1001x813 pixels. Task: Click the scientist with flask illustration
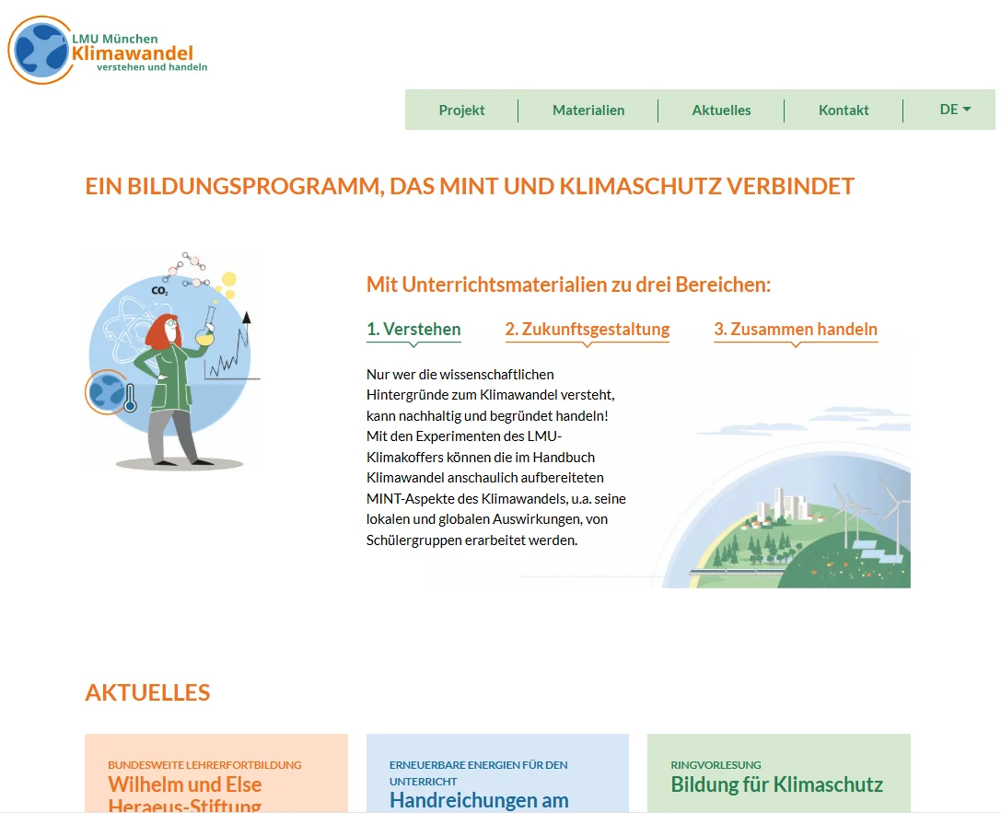click(171, 387)
